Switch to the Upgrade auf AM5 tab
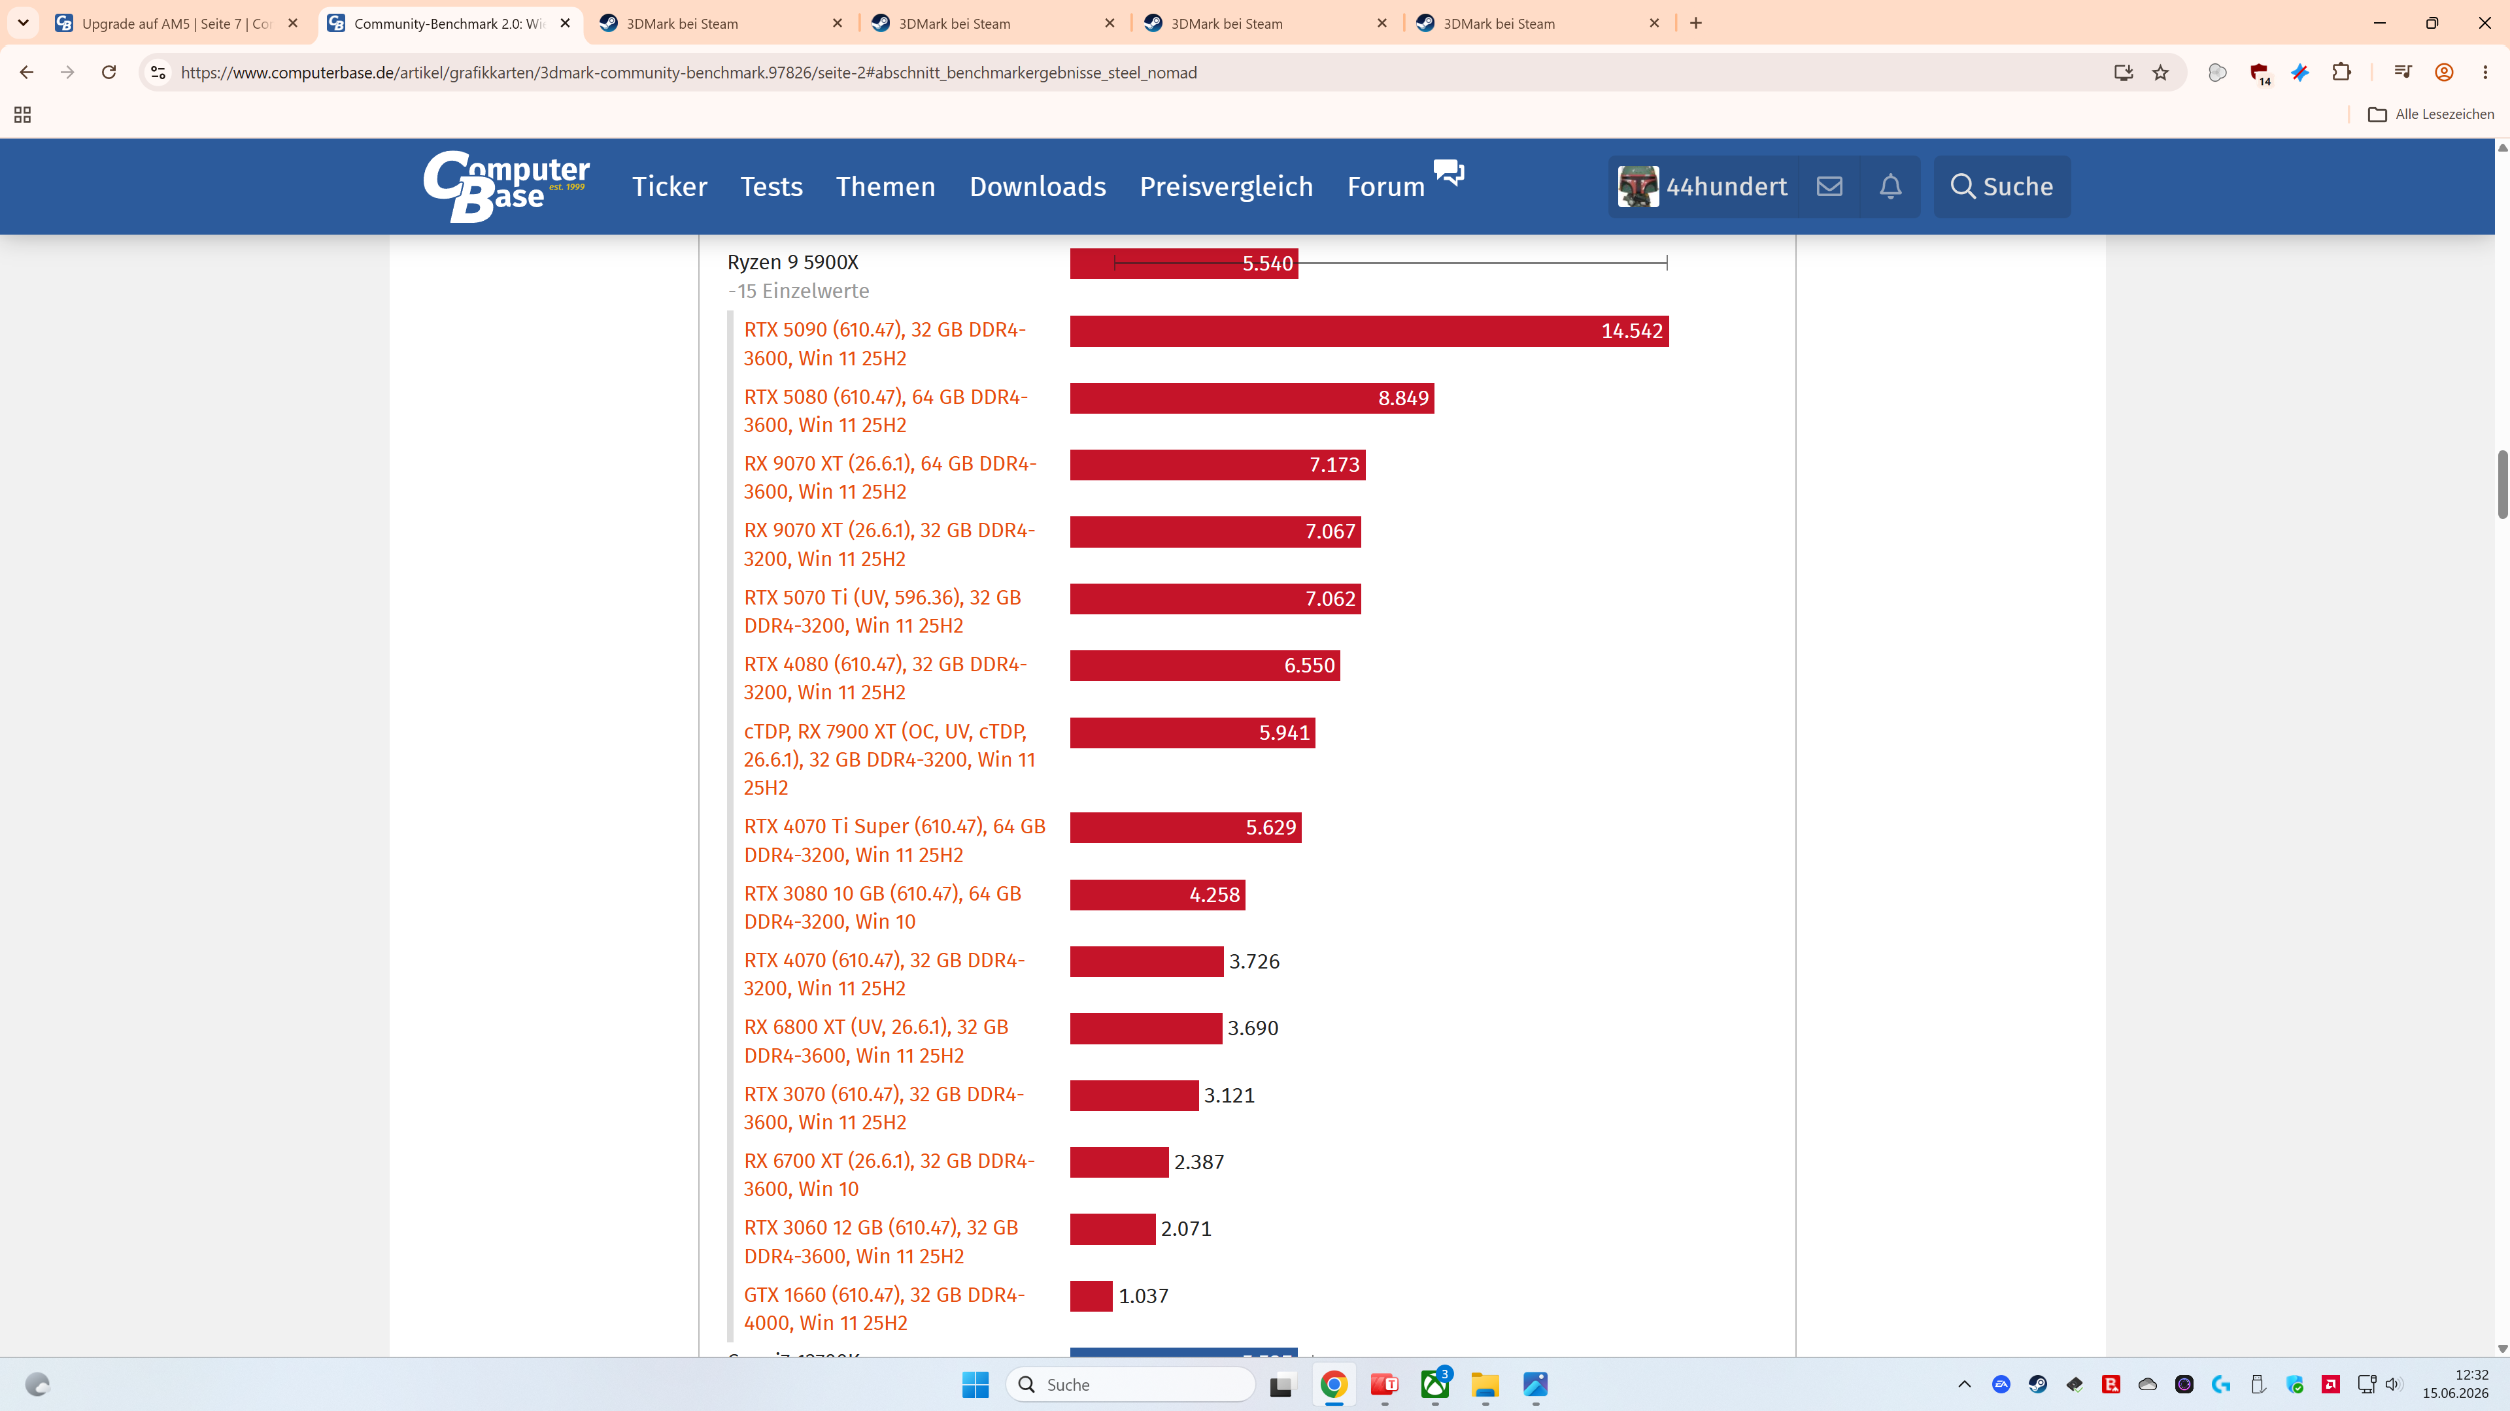Screen dimensions: 2510x1411 pyautogui.click(x=178, y=24)
